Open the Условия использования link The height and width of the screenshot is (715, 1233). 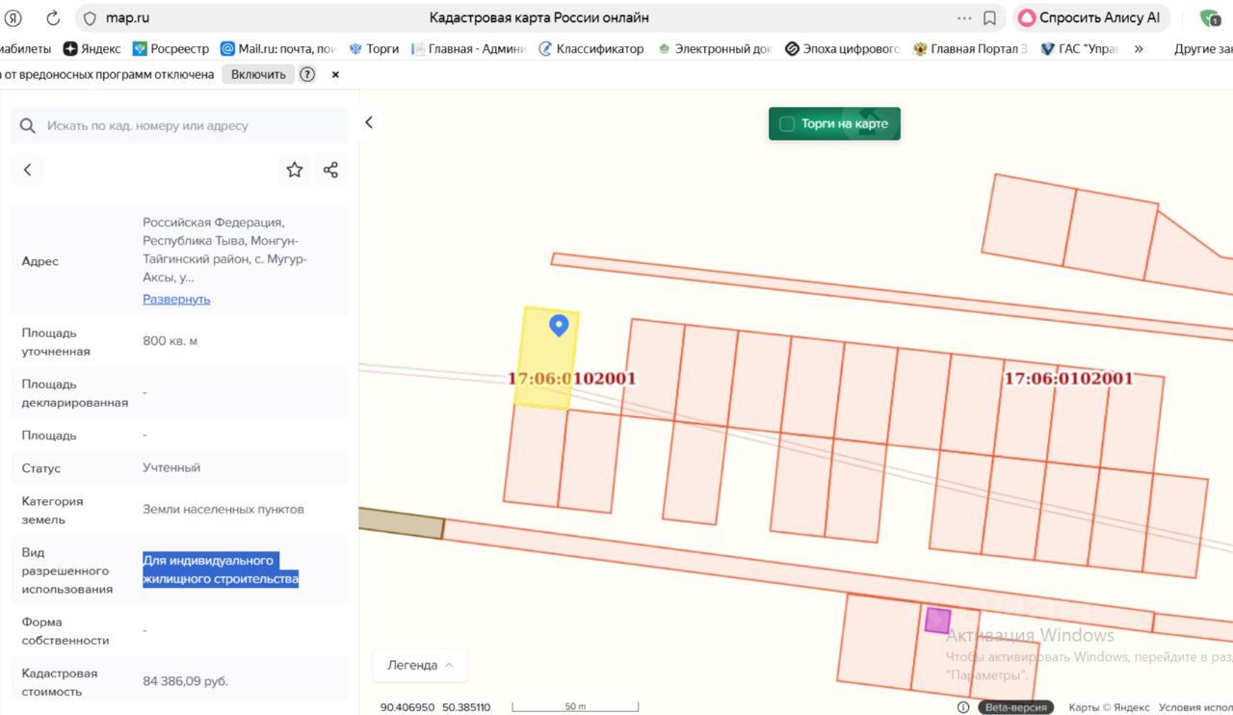tap(1195, 707)
